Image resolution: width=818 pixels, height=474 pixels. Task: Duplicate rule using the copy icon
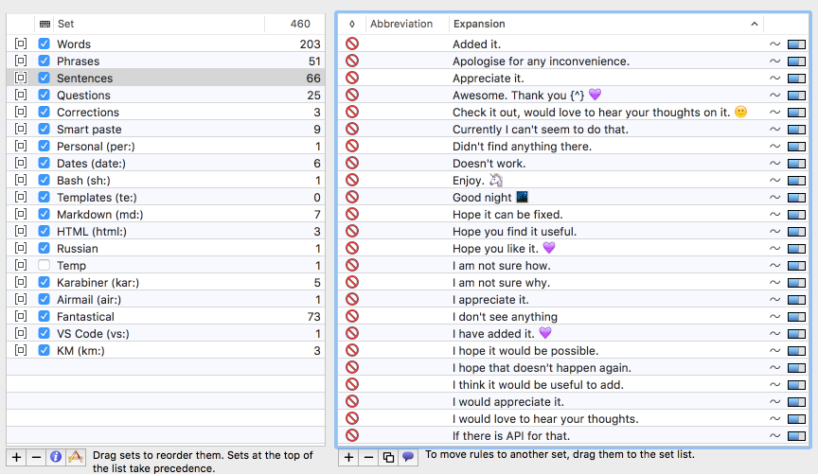pyautogui.click(x=388, y=457)
